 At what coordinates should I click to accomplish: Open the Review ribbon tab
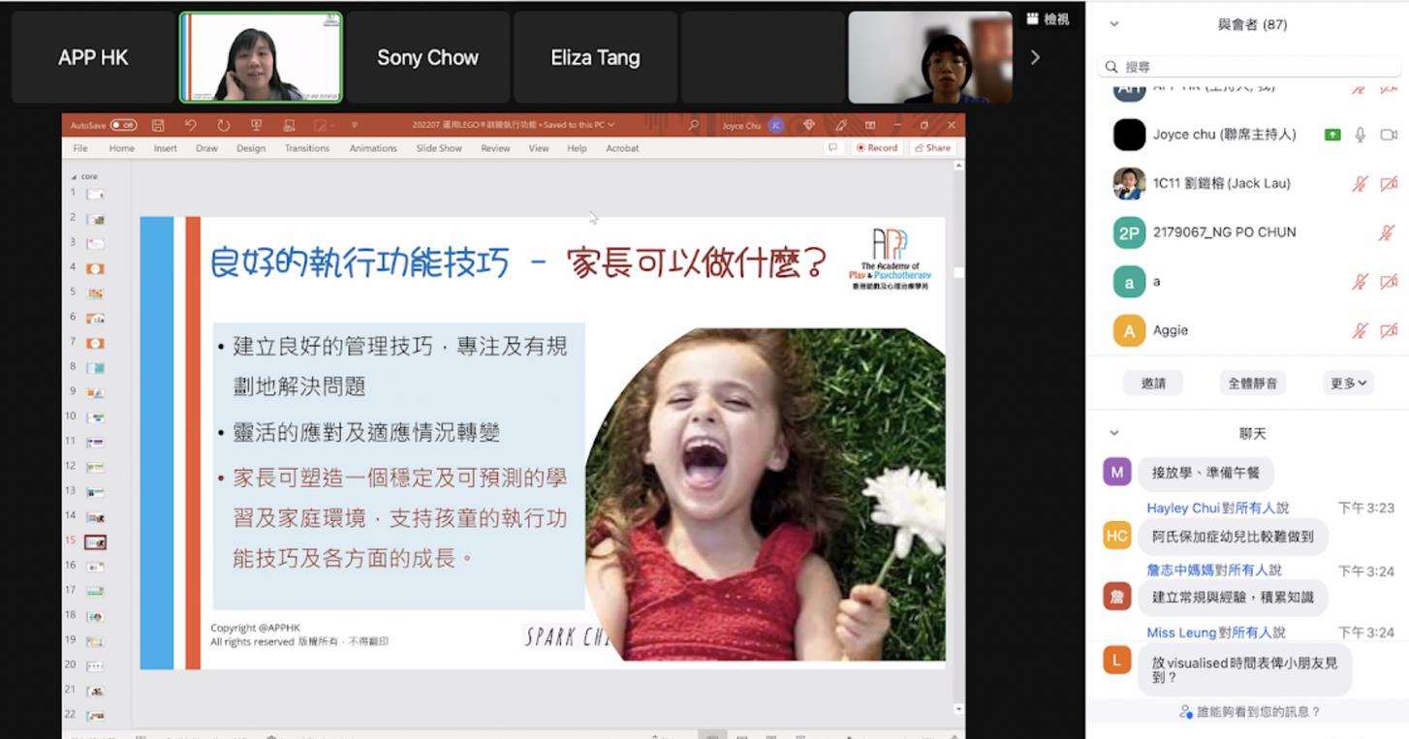pyautogui.click(x=495, y=148)
